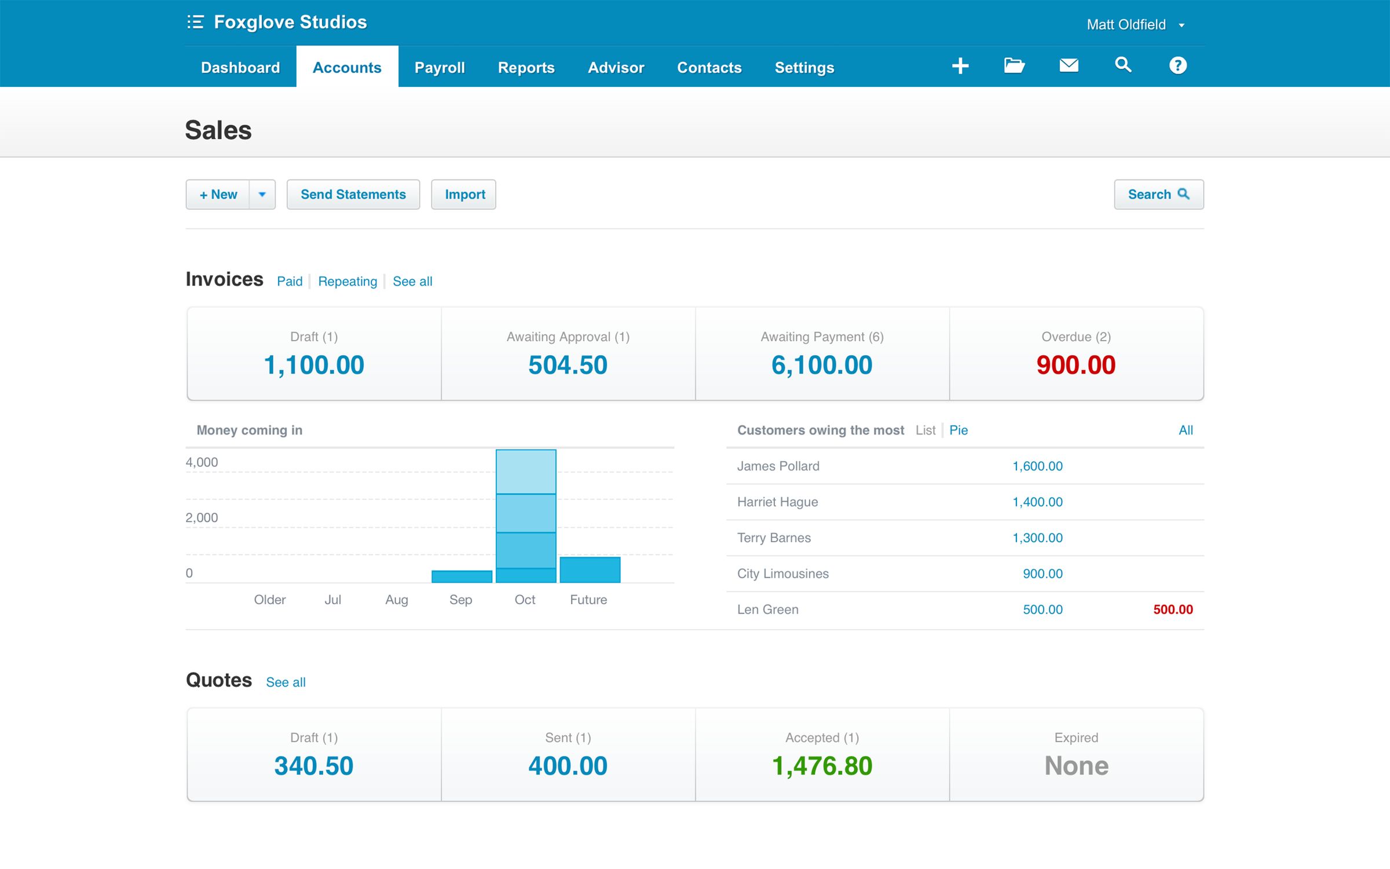Open the Contacts tab
Screen dimensions: 1390x869
[x=709, y=67]
